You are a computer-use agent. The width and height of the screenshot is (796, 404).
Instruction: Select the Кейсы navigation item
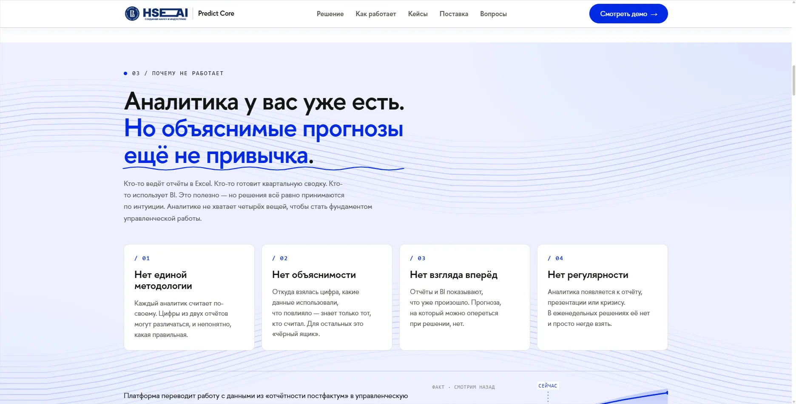418,14
